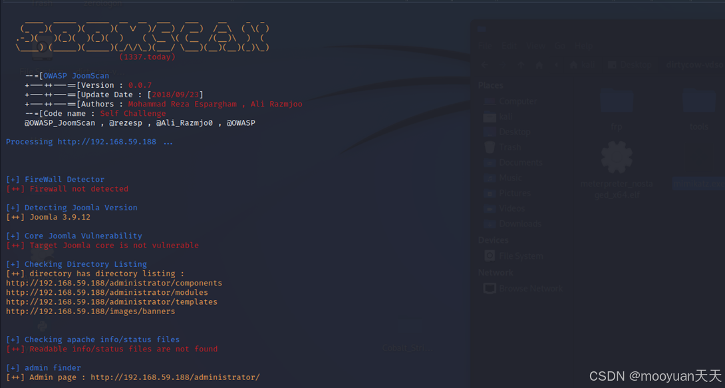Go forward in the file manager
Screen dimensions: 725x388
(x=503, y=65)
